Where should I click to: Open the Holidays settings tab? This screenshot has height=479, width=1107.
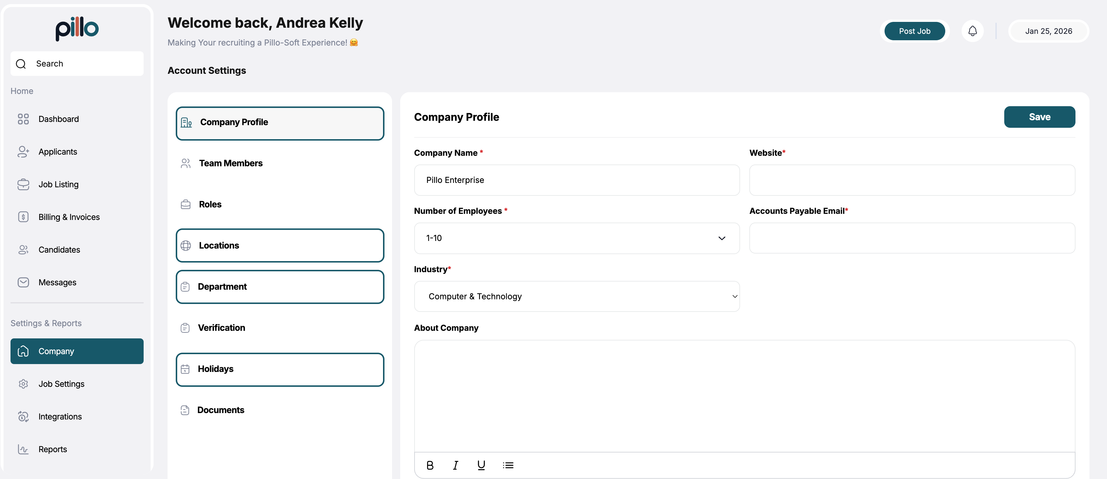[280, 369]
